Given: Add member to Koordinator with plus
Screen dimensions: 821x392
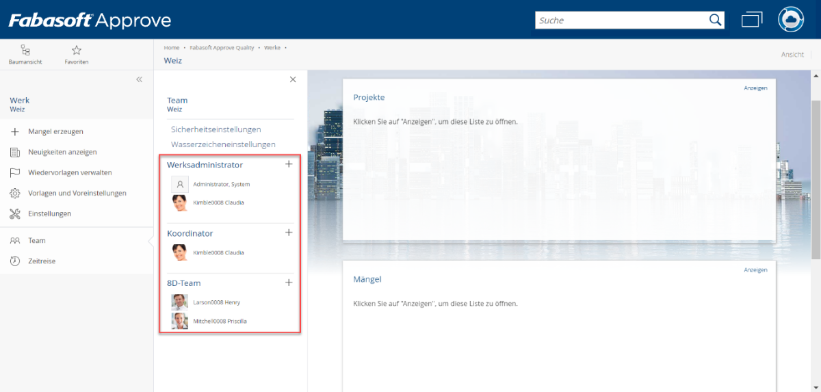Looking at the screenshot, I should (289, 233).
